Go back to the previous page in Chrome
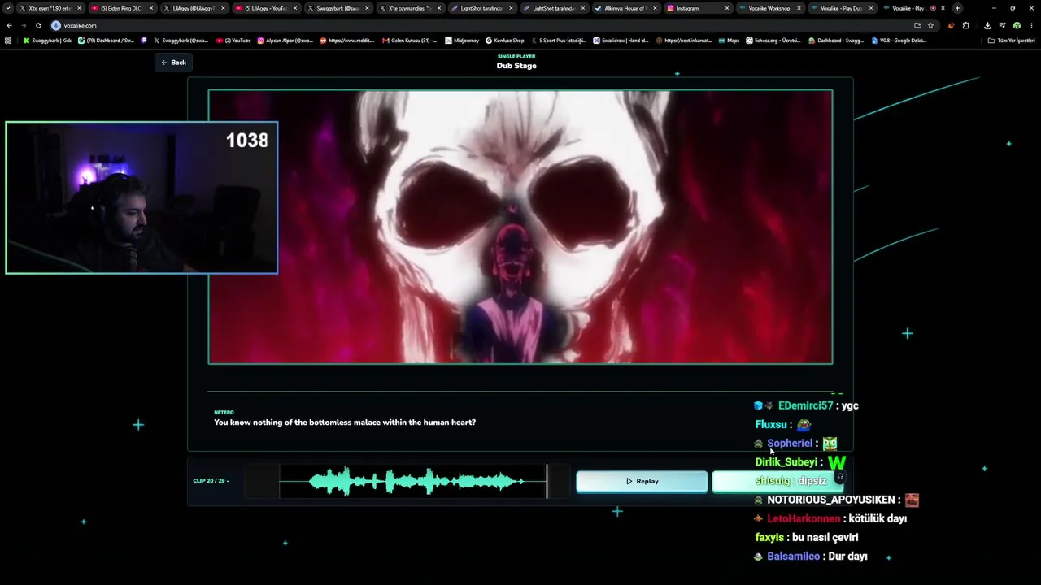Image resolution: width=1041 pixels, height=585 pixels. tap(9, 25)
